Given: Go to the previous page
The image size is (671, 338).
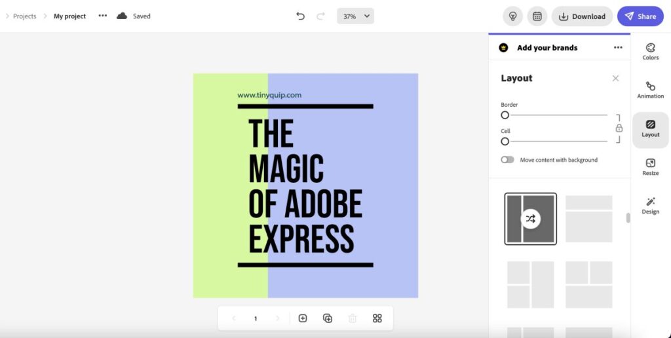Looking at the screenshot, I should coord(234,318).
